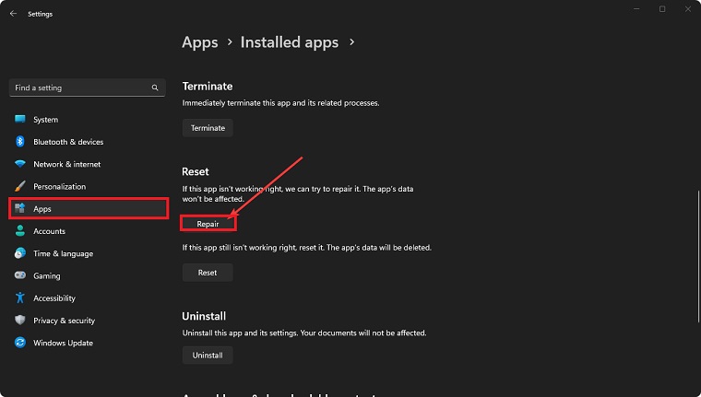Click the Bluetooth & devices icon
701x397 pixels.
pyautogui.click(x=19, y=142)
